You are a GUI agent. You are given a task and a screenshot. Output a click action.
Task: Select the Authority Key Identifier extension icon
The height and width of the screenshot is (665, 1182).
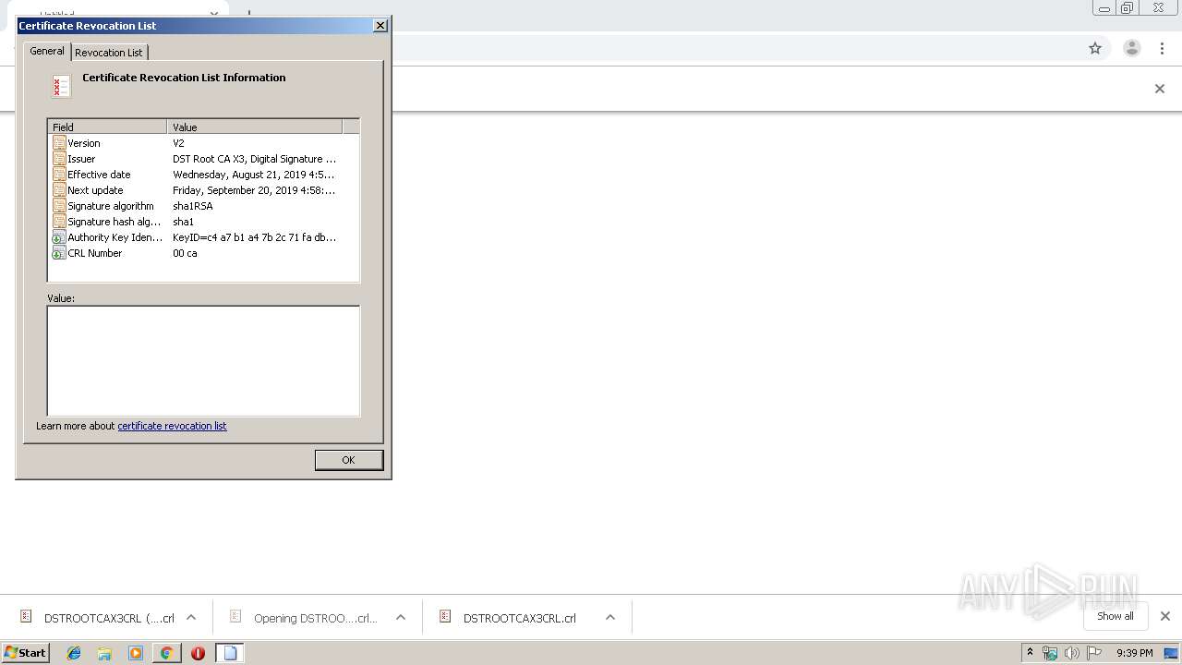[x=59, y=237]
